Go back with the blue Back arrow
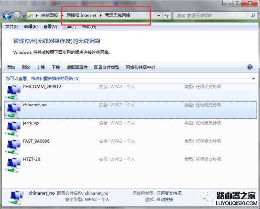This screenshot has width=260, height=209. [x=7, y=16]
